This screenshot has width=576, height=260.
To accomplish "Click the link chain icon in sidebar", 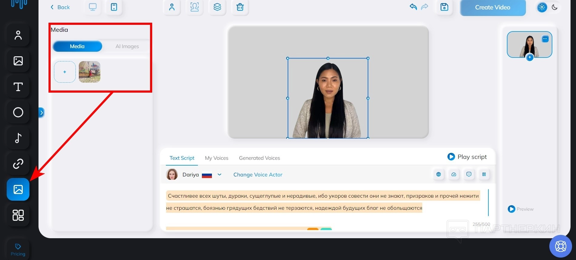I will click(x=18, y=164).
